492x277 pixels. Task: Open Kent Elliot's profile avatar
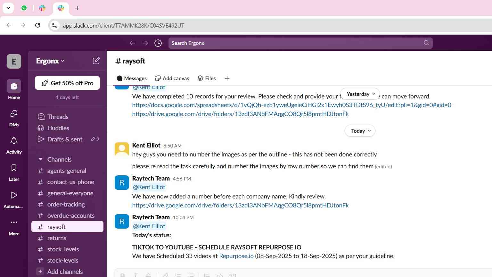(122, 149)
